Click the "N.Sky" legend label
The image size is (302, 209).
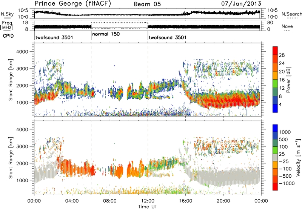click(x=7, y=14)
